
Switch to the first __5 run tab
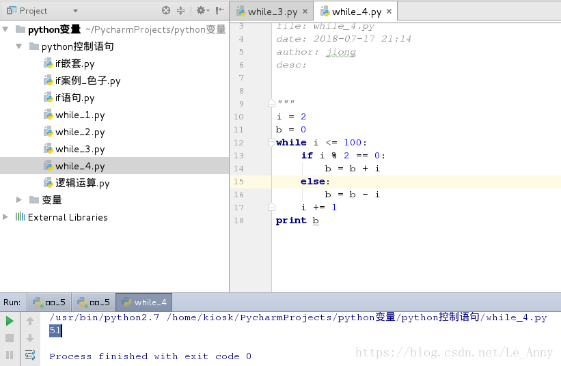[49, 302]
